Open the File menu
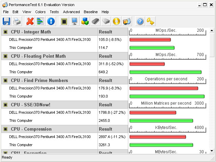 6,12
